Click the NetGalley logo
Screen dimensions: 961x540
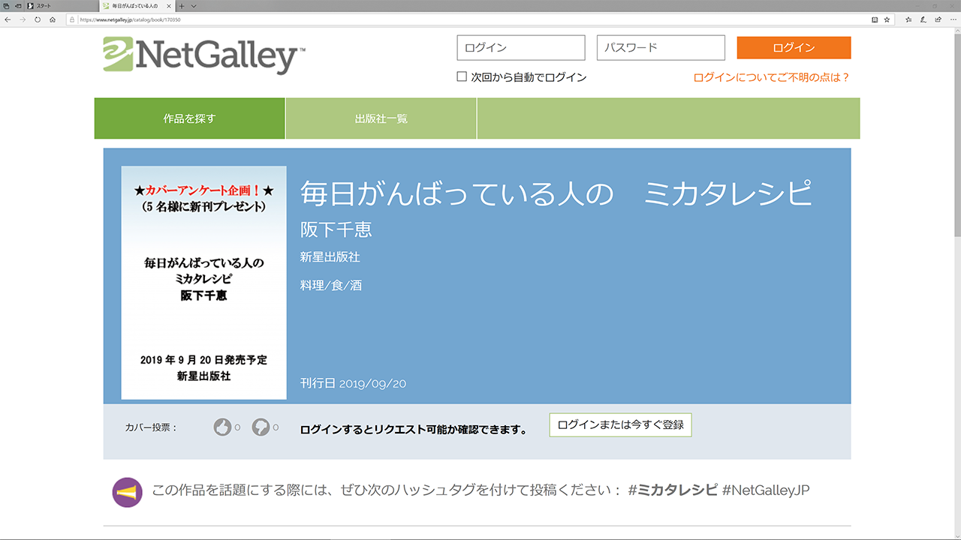tap(204, 55)
